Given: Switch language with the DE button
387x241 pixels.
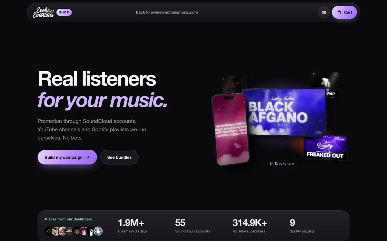Looking at the screenshot, I should click(324, 12).
